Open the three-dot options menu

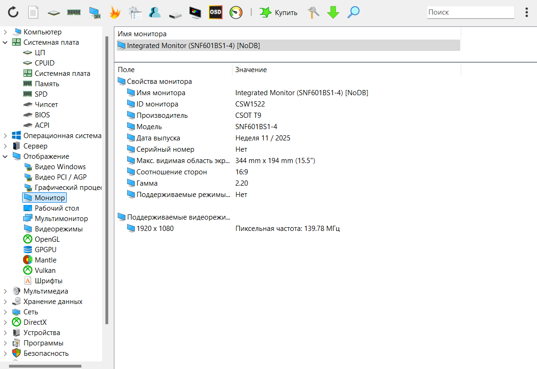click(x=527, y=12)
